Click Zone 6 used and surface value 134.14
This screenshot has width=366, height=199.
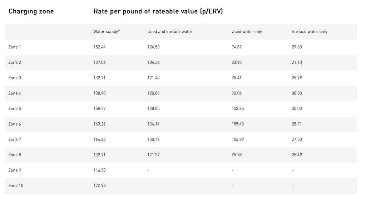tap(153, 124)
